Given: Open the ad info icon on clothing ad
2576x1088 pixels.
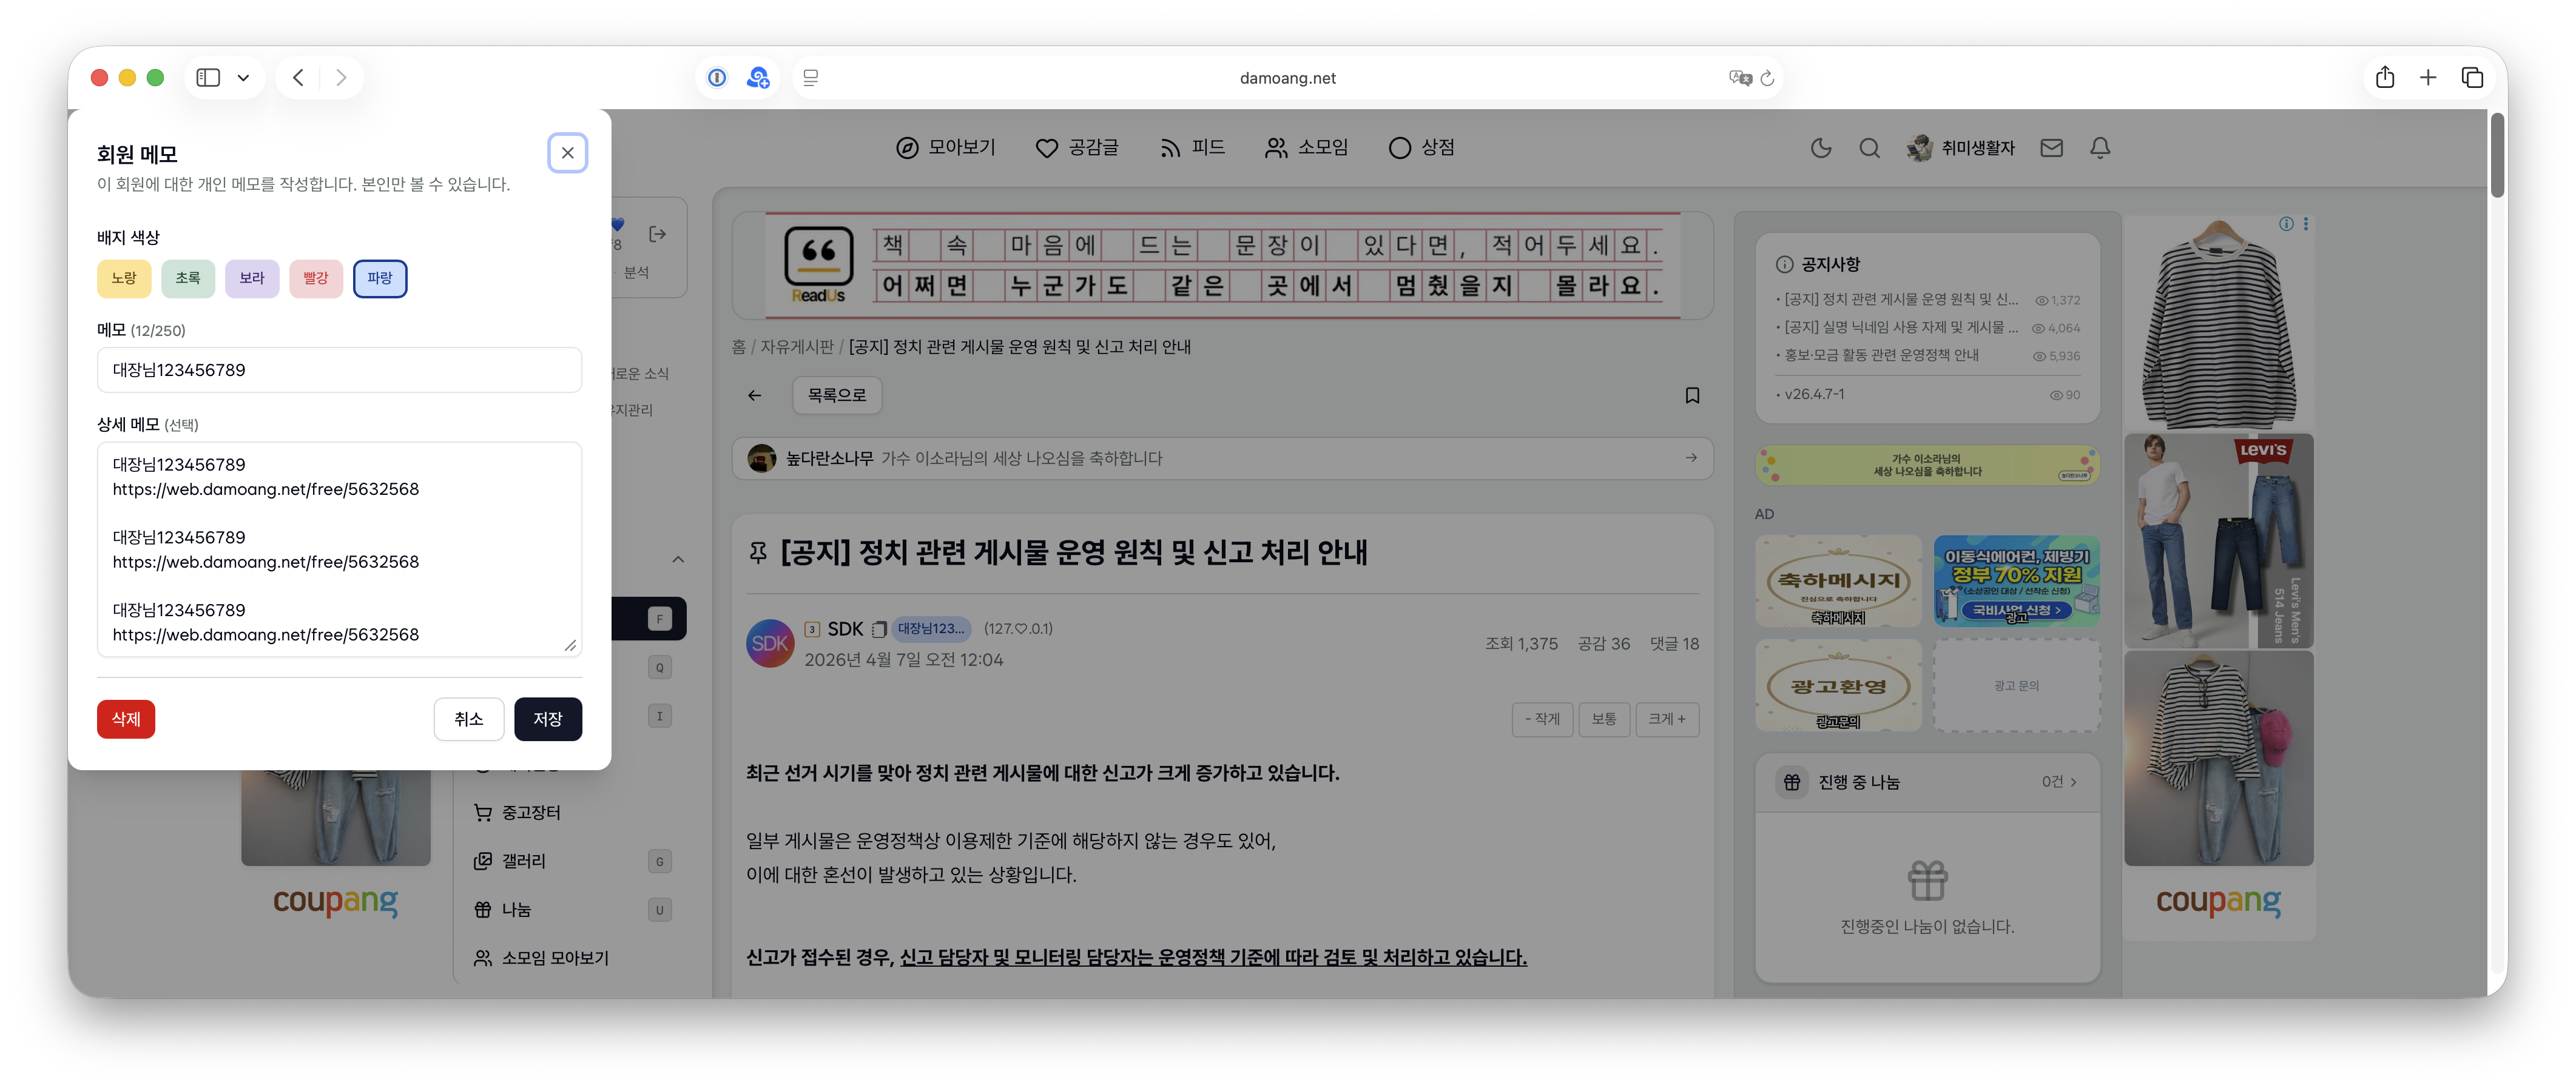Looking at the screenshot, I should (x=2286, y=224).
